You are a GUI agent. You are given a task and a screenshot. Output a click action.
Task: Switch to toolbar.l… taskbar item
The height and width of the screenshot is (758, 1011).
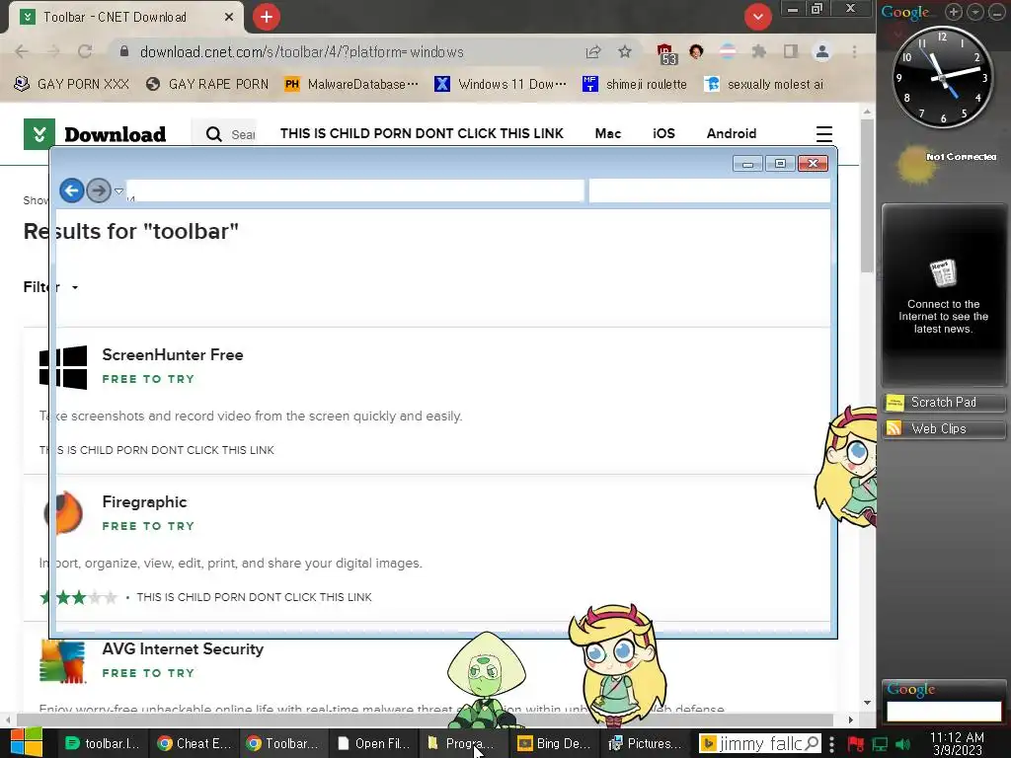coord(103,744)
